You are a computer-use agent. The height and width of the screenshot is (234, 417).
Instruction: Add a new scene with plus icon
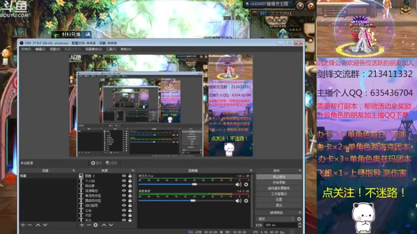click(23, 225)
